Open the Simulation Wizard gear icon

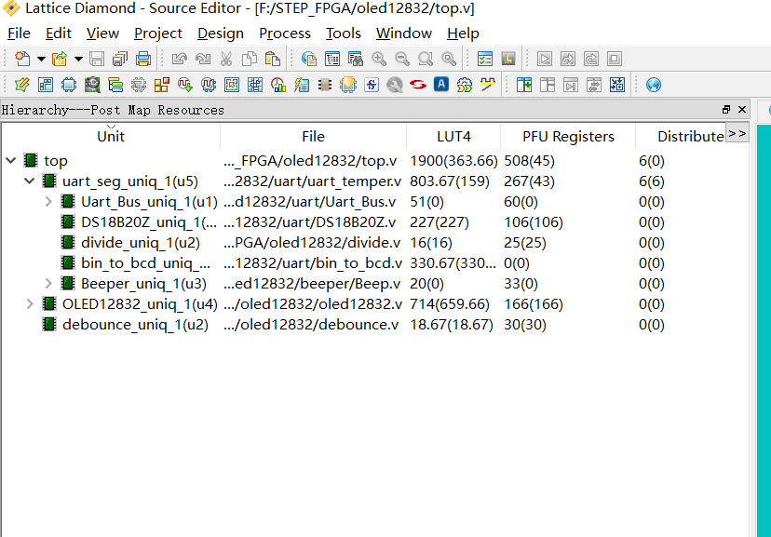[464, 85]
